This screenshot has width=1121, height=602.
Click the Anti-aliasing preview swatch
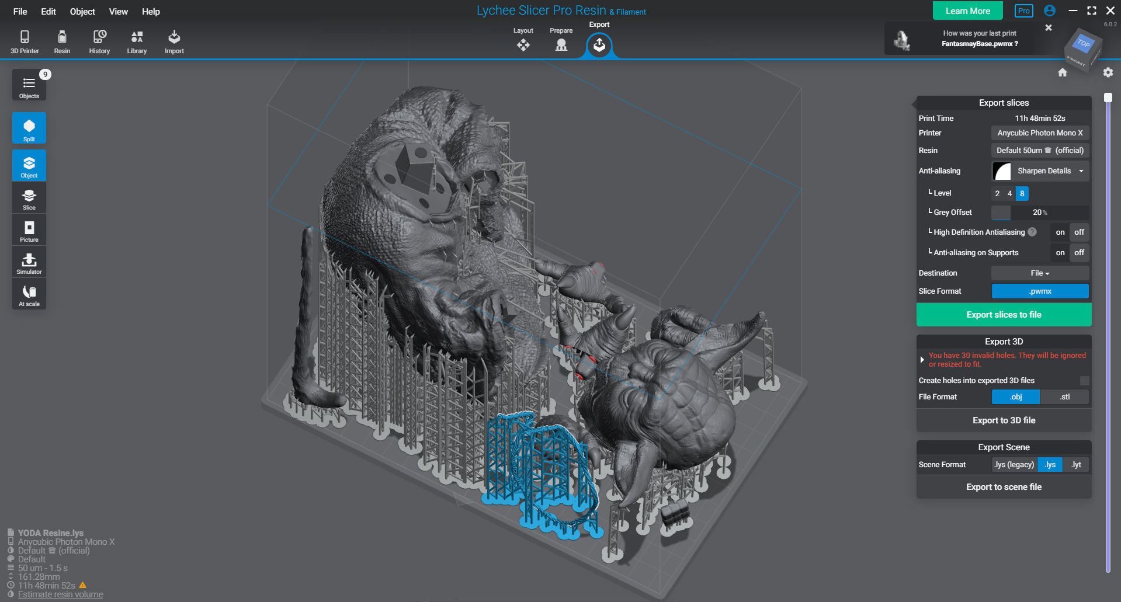[x=1002, y=171]
